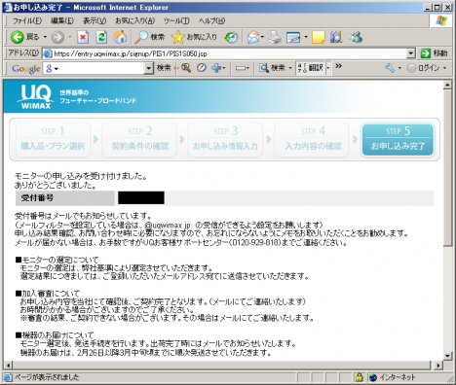Open the 編集(E) menu
The image size is (456, 385).
click(x=62, y=21)
